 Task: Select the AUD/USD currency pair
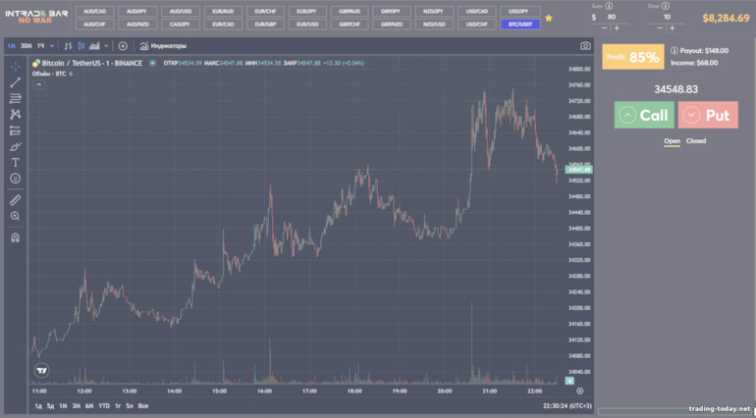[181, 11]
